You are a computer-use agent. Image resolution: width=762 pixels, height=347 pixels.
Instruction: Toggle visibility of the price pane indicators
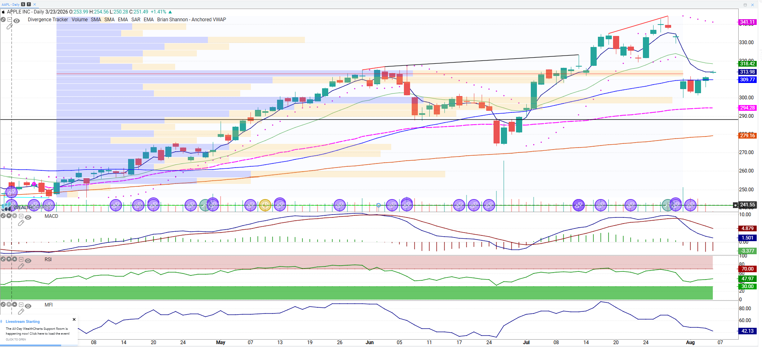pyautogui.click(x=16, y=21)
